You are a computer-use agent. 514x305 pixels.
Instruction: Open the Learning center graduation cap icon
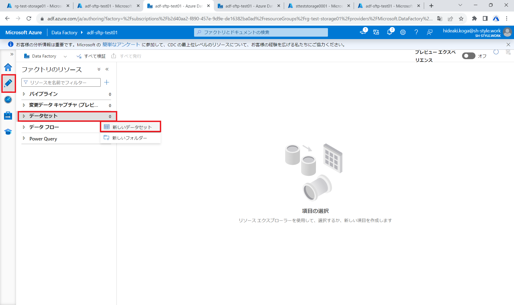click(x=8, y=132)
